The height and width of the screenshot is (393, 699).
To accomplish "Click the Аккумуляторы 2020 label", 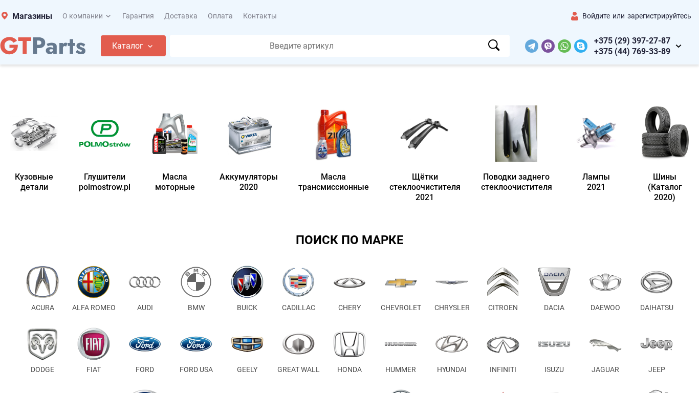I will coord(249,182).
